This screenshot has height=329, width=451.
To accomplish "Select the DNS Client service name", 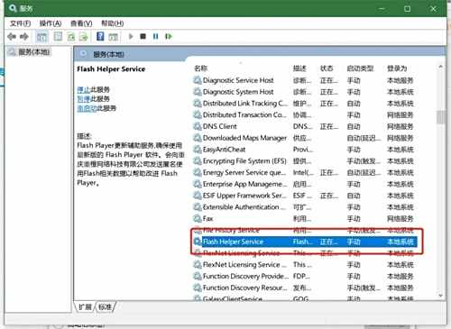I will click(220, 126).
